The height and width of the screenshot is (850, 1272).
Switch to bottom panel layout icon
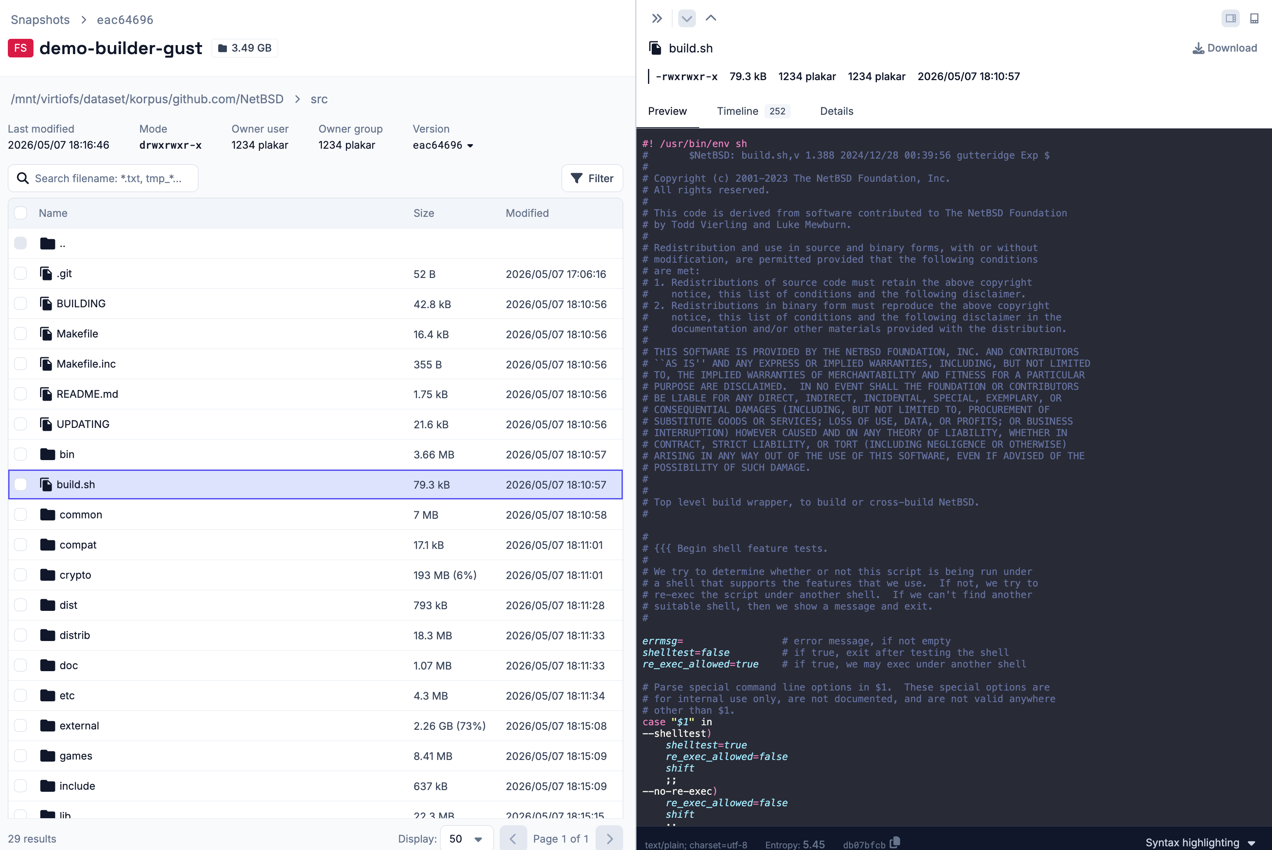(x=1254, y=19)
